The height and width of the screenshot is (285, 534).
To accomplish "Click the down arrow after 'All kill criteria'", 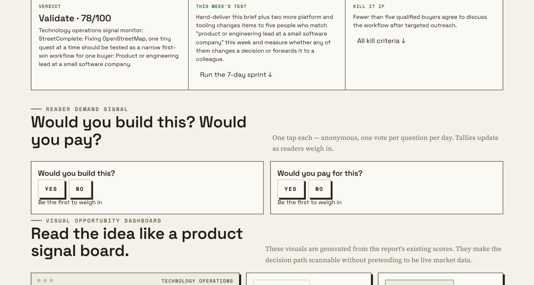I will click(403, 41).
